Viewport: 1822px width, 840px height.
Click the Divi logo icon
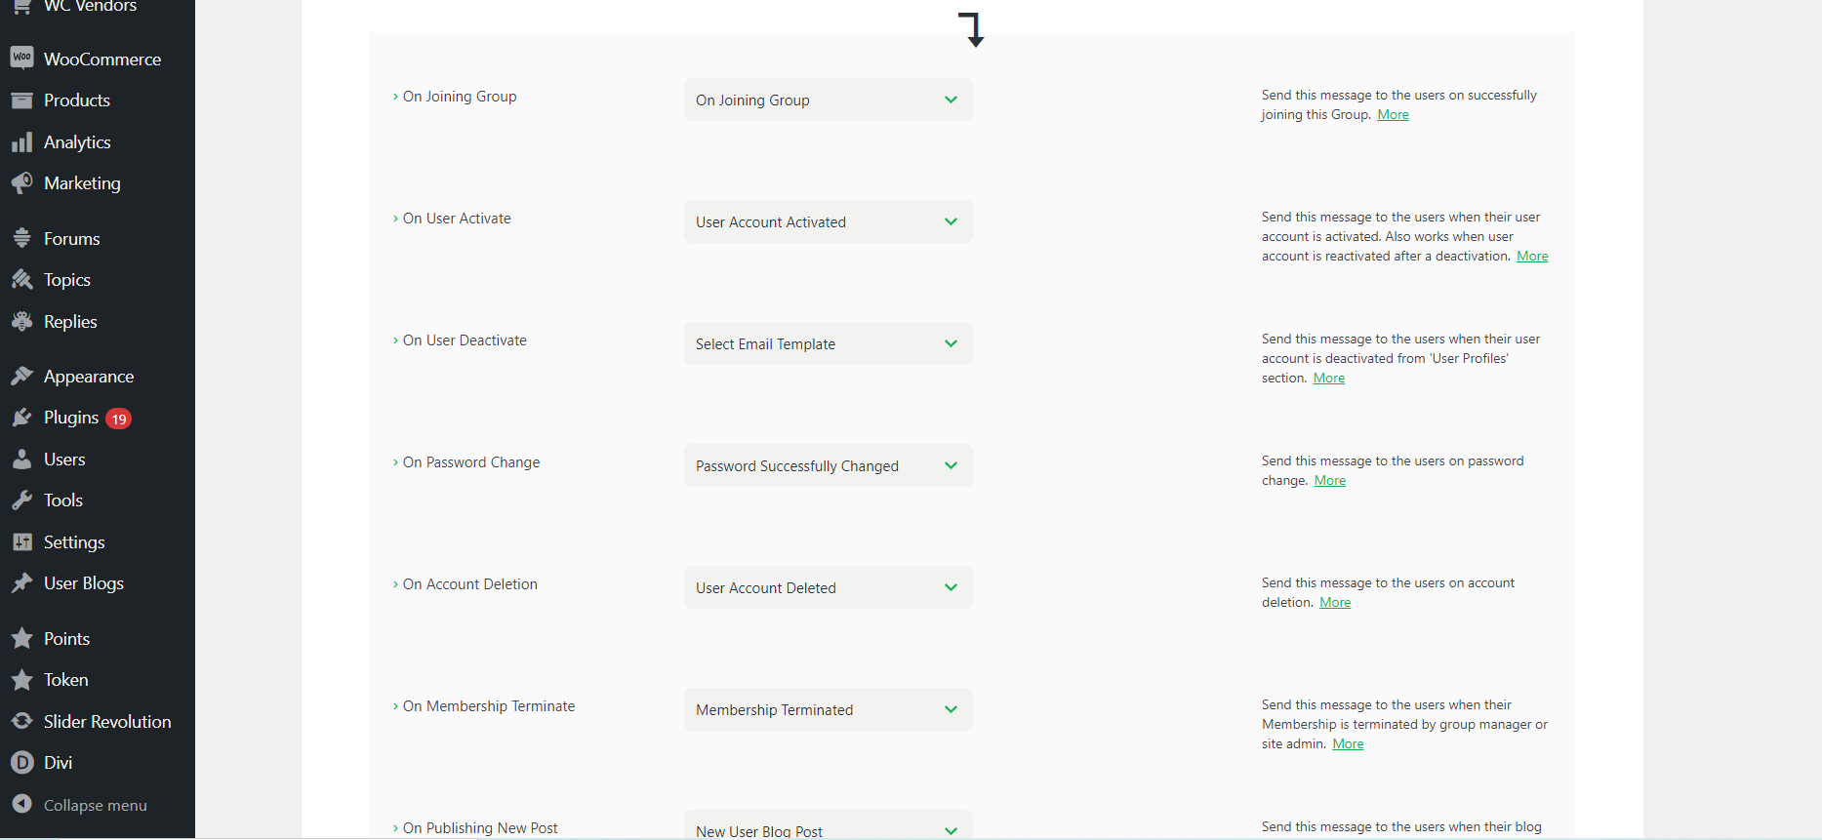[x=21, y=763]
